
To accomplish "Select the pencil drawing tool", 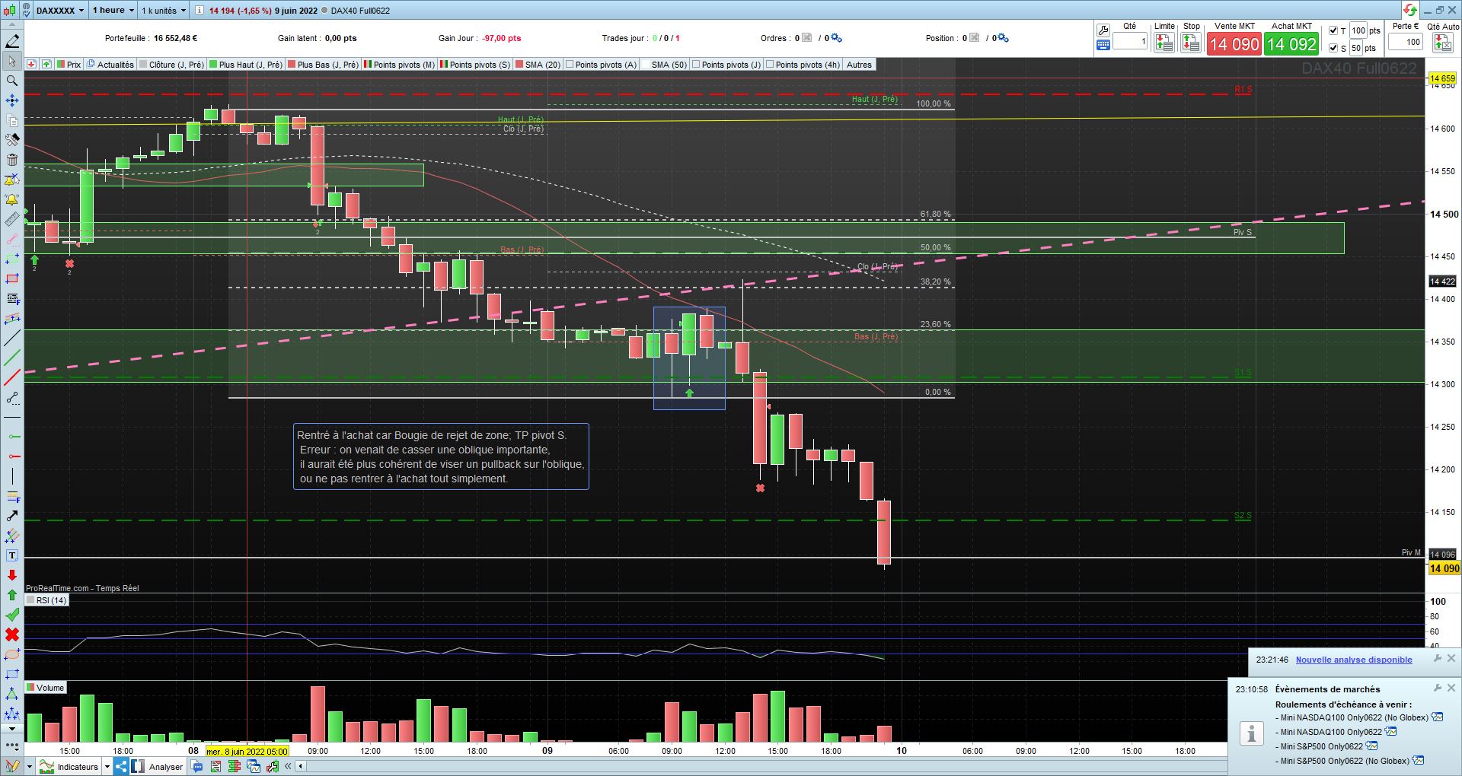I will pos(11,41).
